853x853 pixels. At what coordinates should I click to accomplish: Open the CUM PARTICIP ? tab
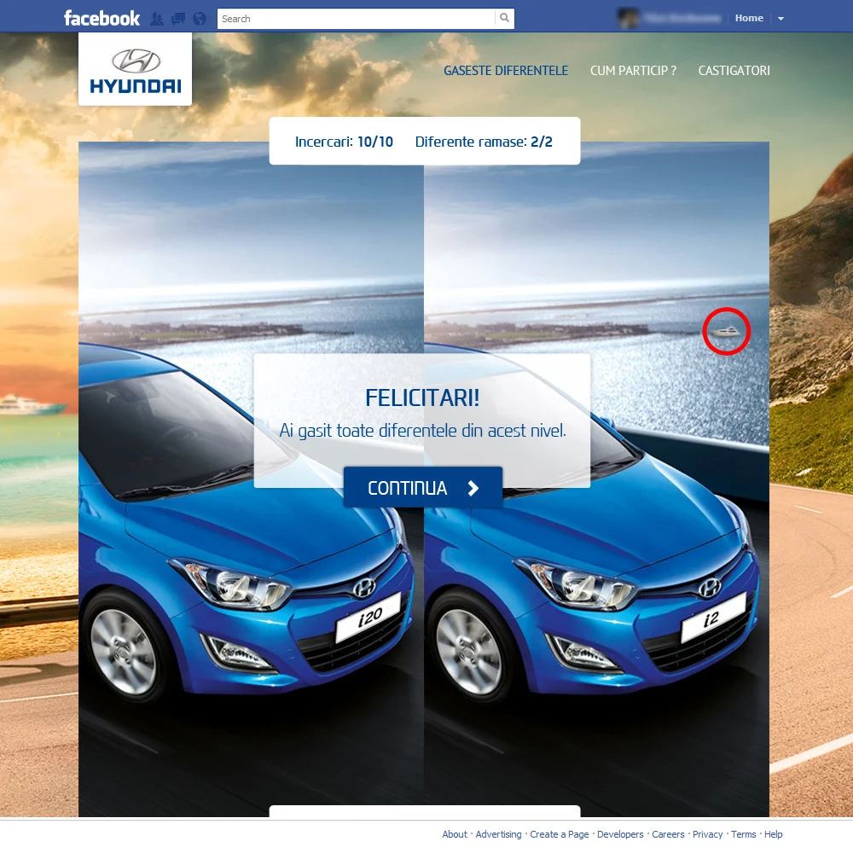(633, 71)
